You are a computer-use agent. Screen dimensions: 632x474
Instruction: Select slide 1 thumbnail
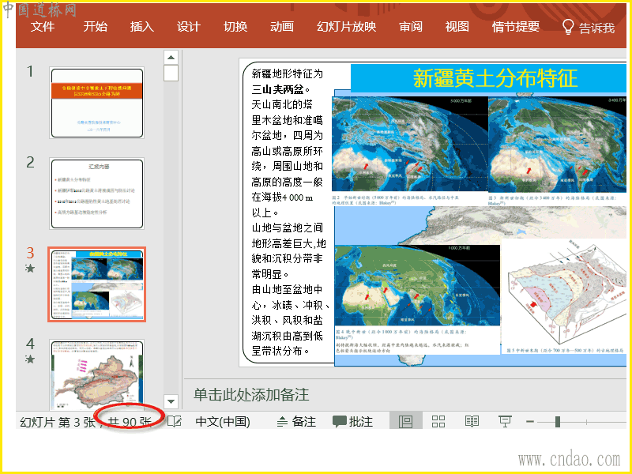96,103
